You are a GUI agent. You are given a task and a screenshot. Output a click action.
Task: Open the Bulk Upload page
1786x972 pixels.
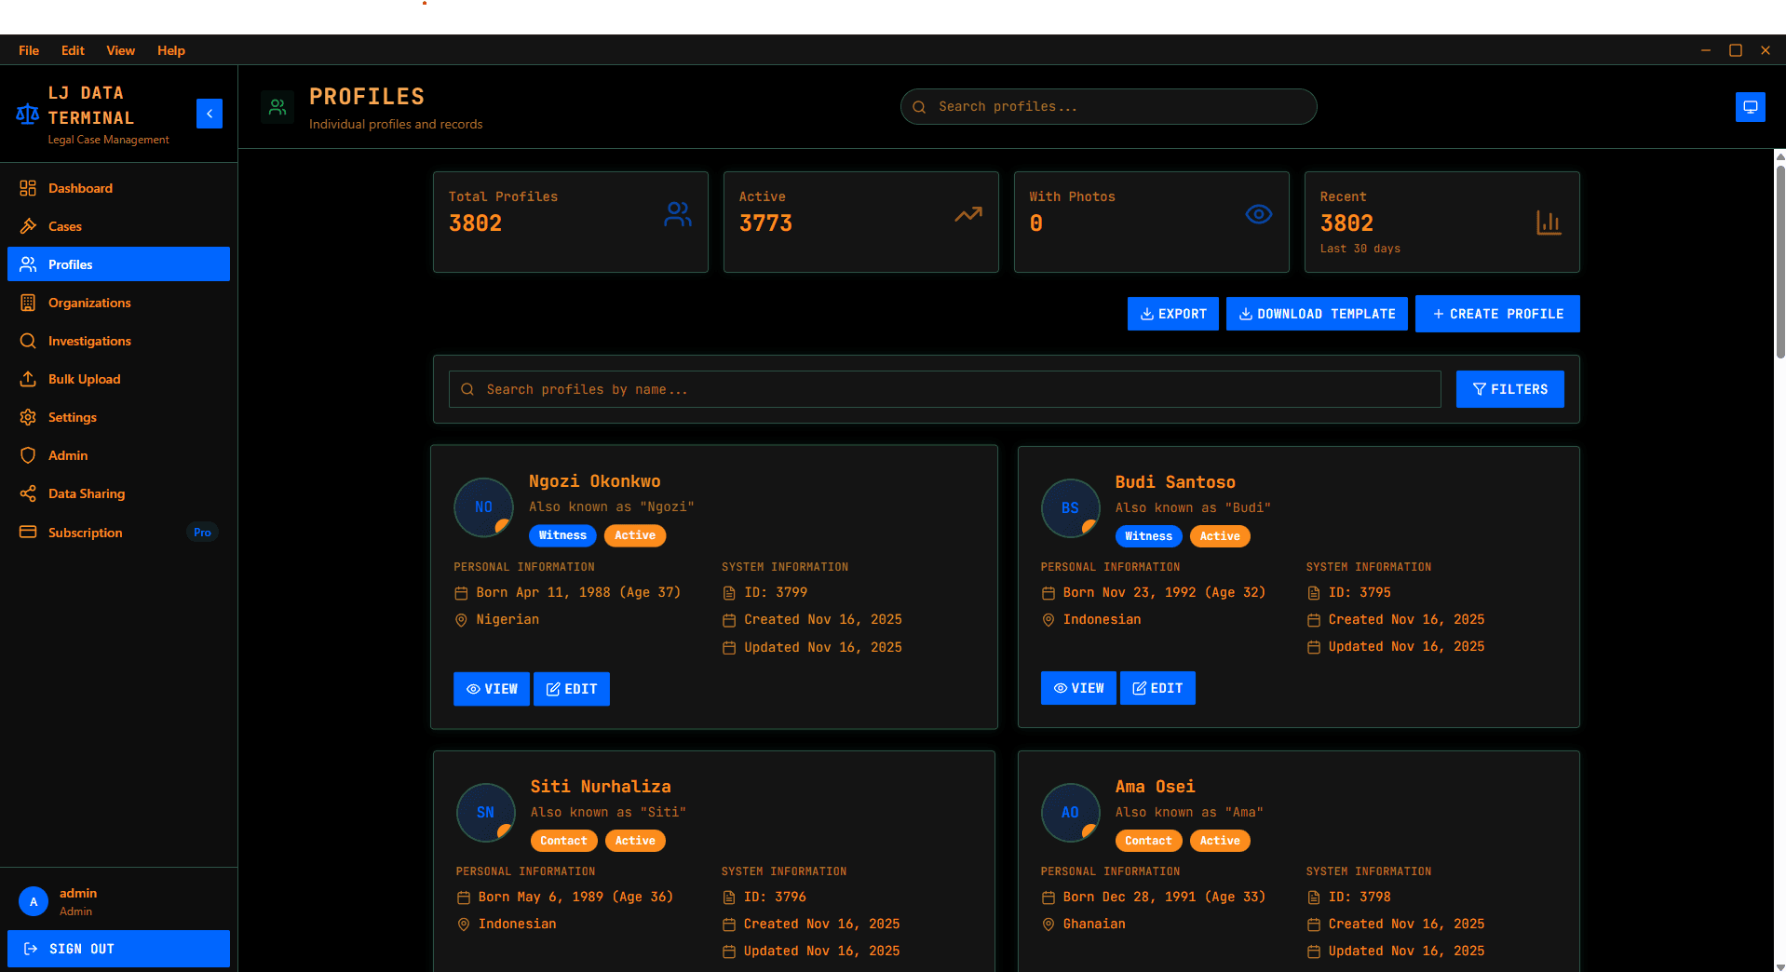tap(84, 379)
